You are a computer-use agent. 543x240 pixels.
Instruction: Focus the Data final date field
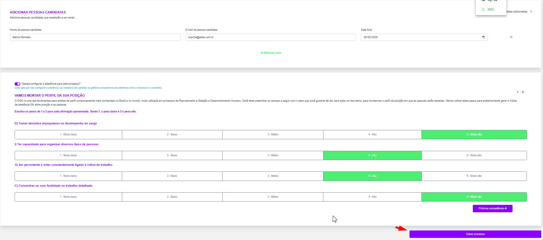tap(424, 37)
